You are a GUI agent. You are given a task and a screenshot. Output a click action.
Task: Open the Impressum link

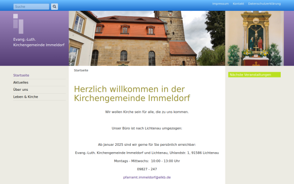(220, 4)
